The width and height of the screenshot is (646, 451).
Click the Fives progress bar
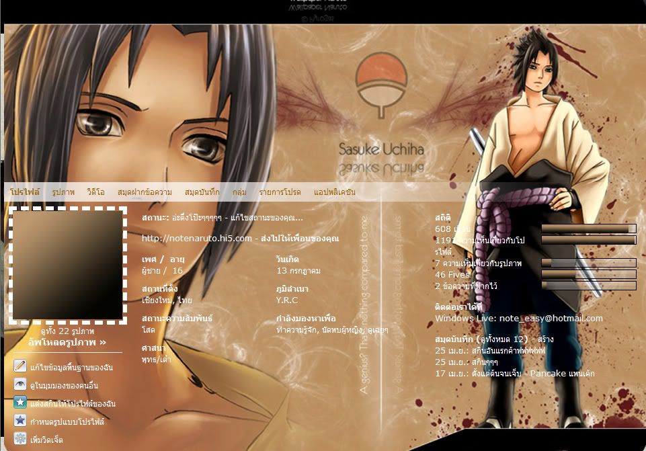[x=589, y=274]
